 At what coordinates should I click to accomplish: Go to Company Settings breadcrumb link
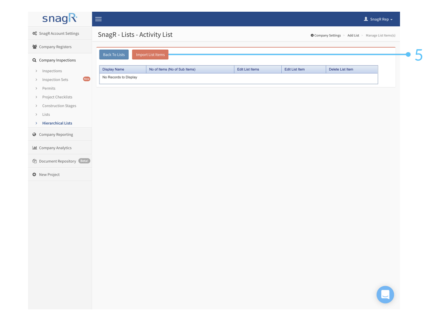(327, 35)
